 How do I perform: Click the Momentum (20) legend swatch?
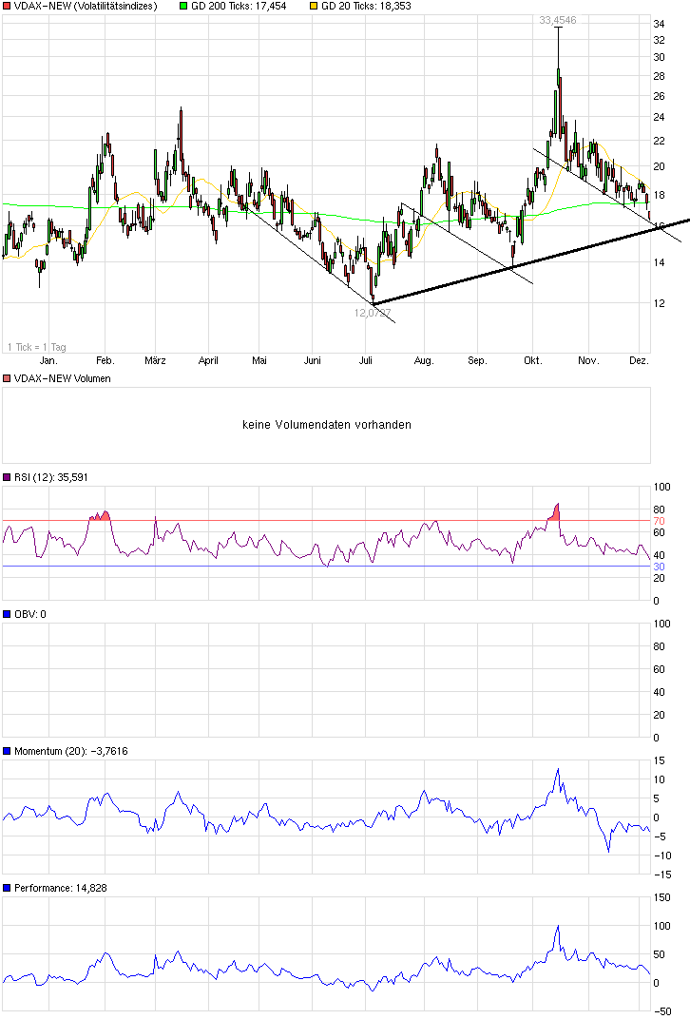(x=7, y=751)
